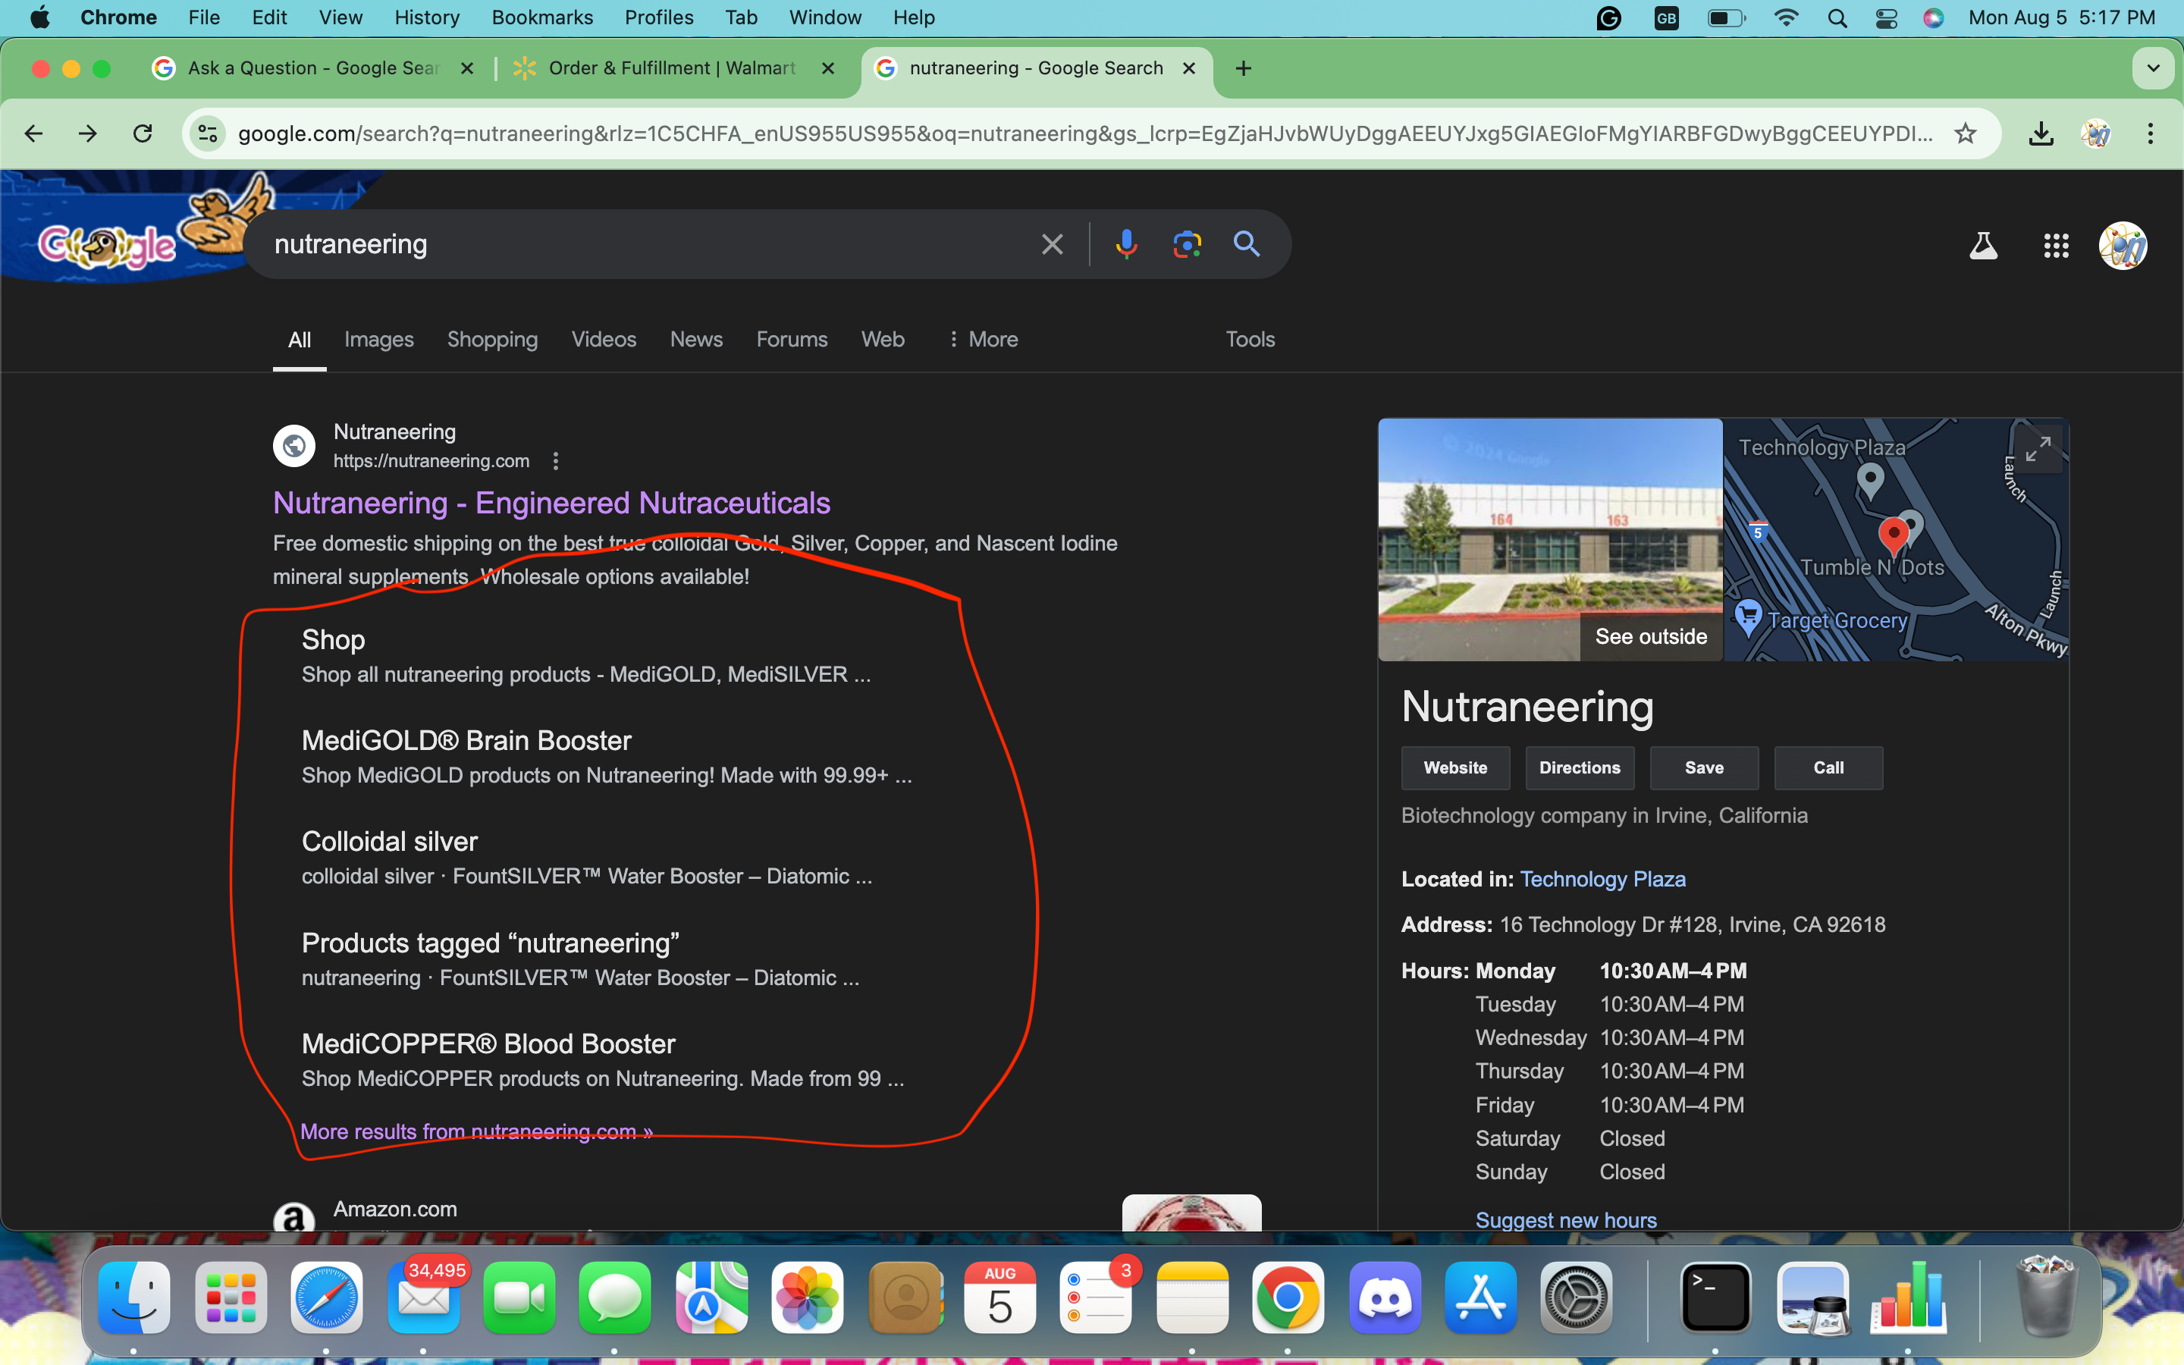The image size is (2184, 1365).
Task: Open MediCOPPER Blood Booster sitelink
Action: click(x=488, y=1044)
